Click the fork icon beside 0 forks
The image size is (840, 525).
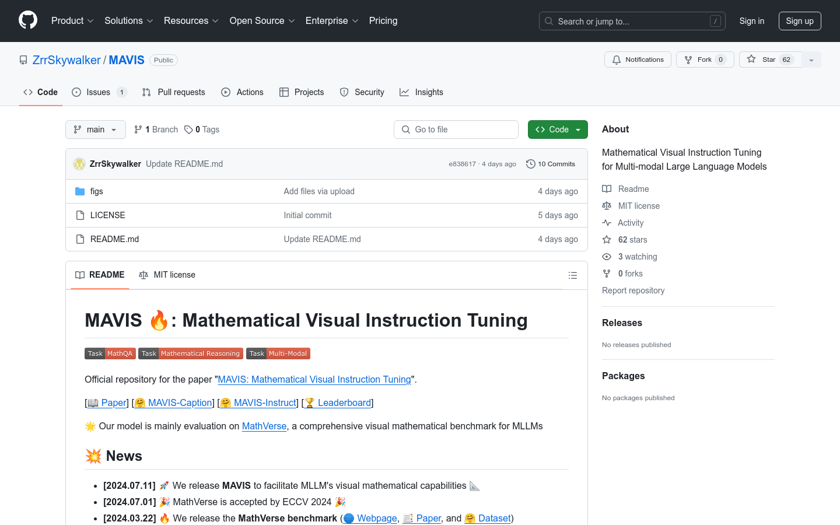pos(607,274)
